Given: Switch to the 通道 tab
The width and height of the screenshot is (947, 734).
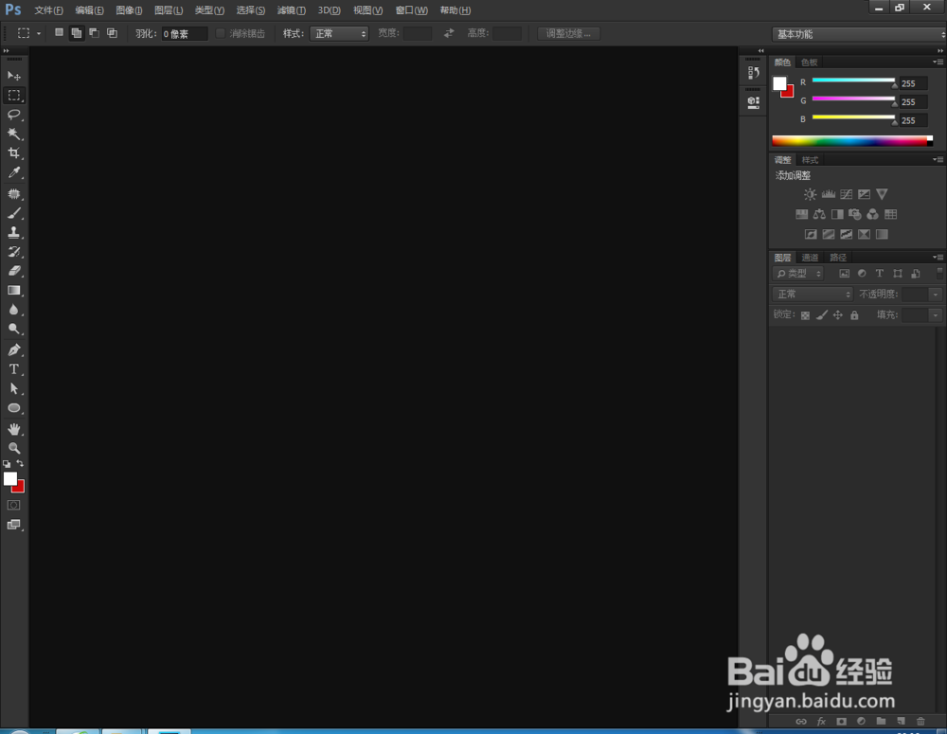Looking at the screenshot, I should pos(810,258).
